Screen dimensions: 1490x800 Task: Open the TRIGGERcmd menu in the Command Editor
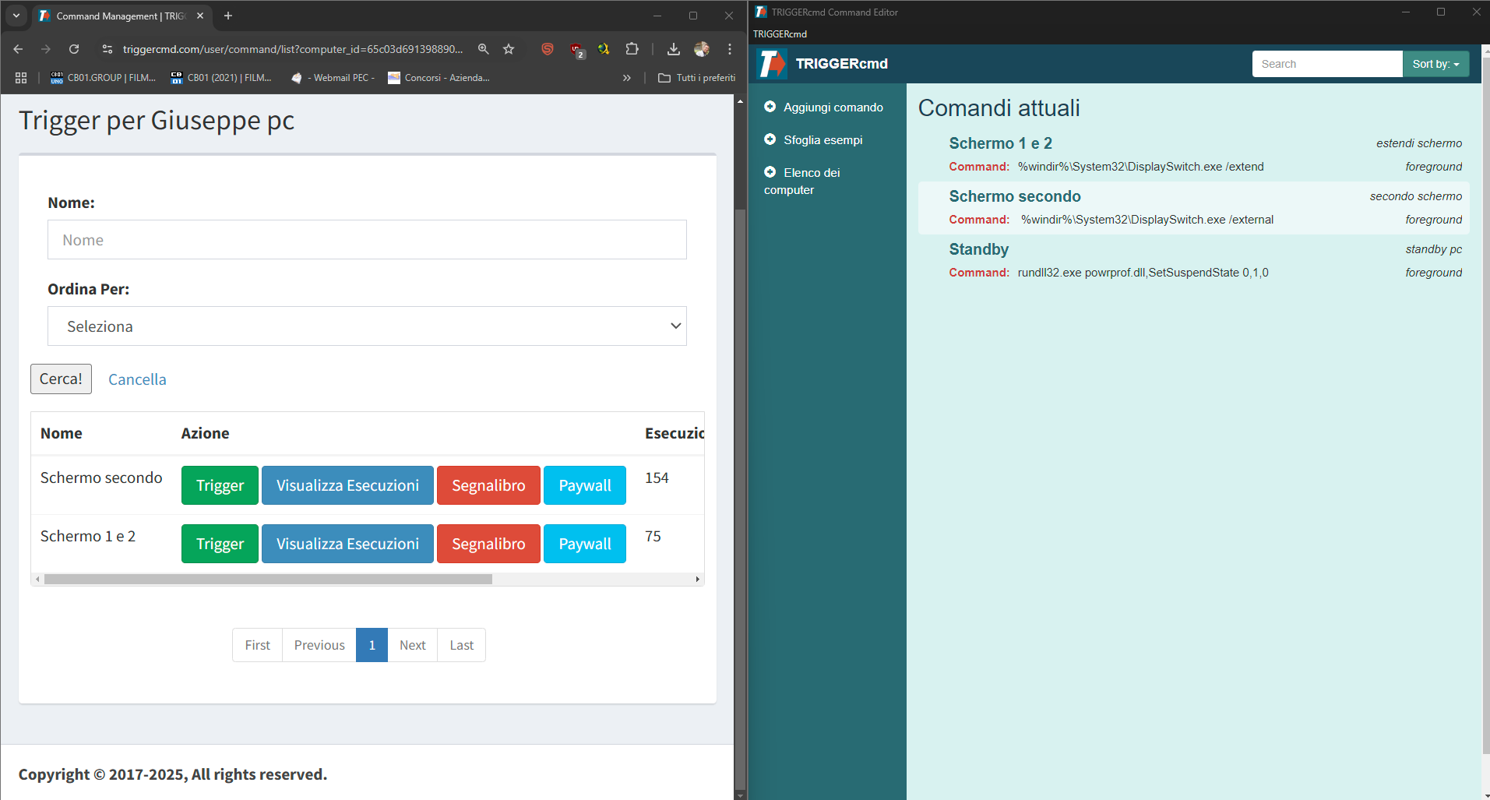pos(780,33)
